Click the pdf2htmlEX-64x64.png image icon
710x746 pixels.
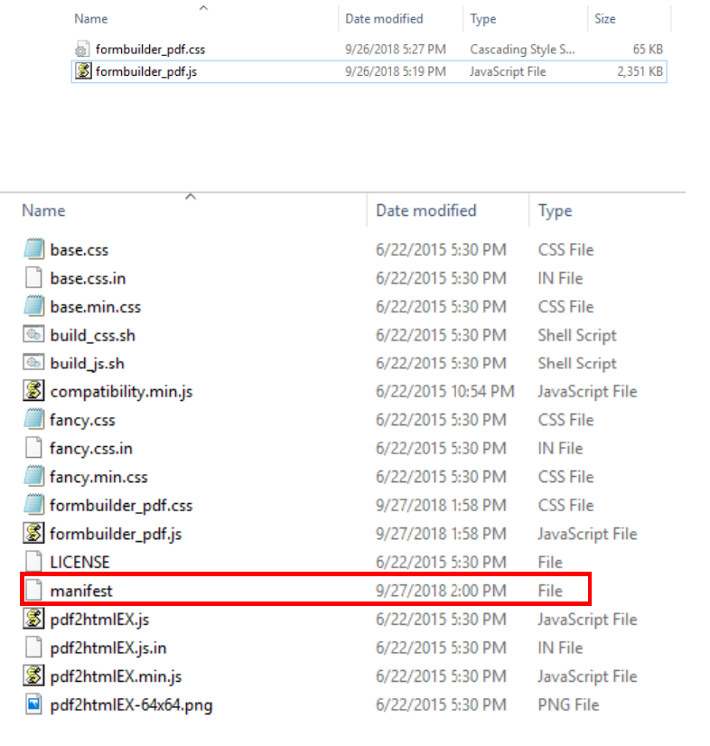[x=33, y=704]
